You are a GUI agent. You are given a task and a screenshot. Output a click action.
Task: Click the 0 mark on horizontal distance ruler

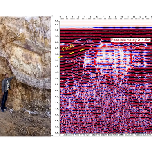[x=60, y=17]
